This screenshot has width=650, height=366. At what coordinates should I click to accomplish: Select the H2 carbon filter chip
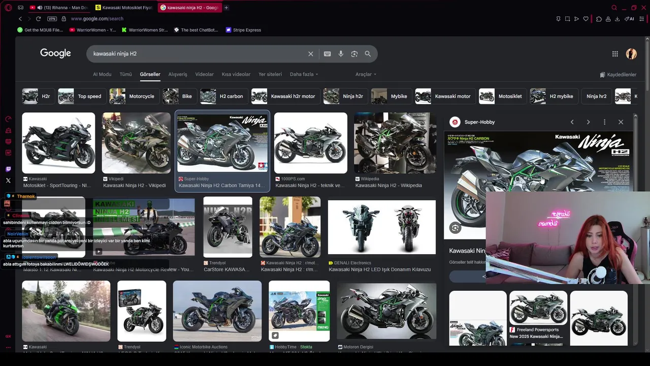(223, 96)
